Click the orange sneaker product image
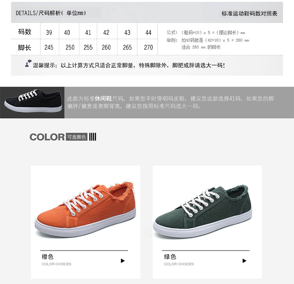The width and height of the screenshot is (294, 284). tap(85, 209)
